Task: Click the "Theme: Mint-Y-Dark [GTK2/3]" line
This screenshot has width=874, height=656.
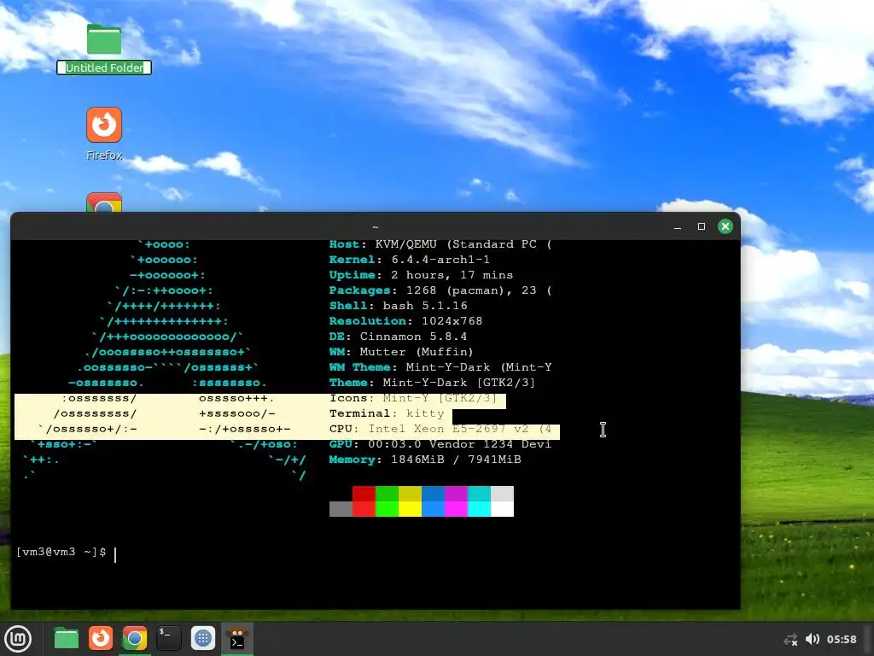Action: click(432, 383)
